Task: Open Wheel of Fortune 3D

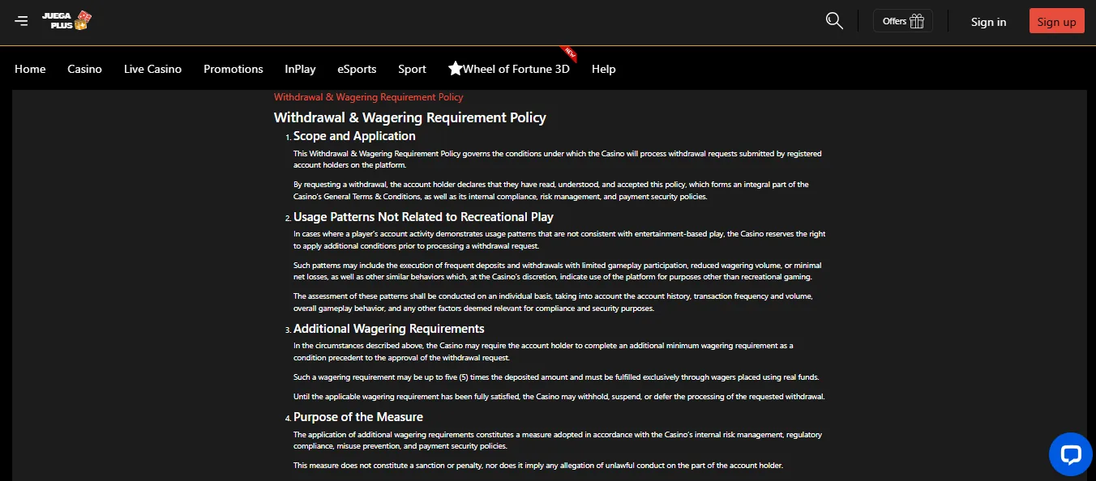Action: pyautogui.click(x=516, y=69)
